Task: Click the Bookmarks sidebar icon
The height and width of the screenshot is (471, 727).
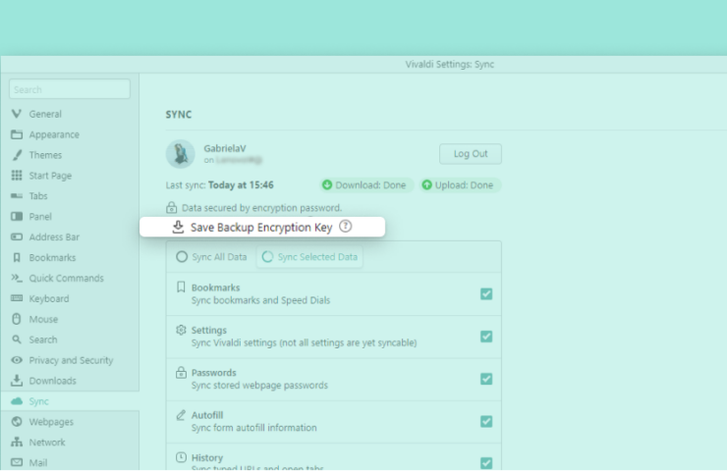Action: click(17, 257)
